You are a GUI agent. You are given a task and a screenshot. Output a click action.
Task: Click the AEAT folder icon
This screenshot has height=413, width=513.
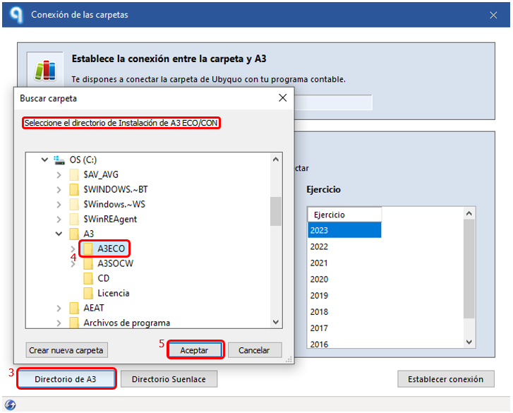[x=74, y=308]
